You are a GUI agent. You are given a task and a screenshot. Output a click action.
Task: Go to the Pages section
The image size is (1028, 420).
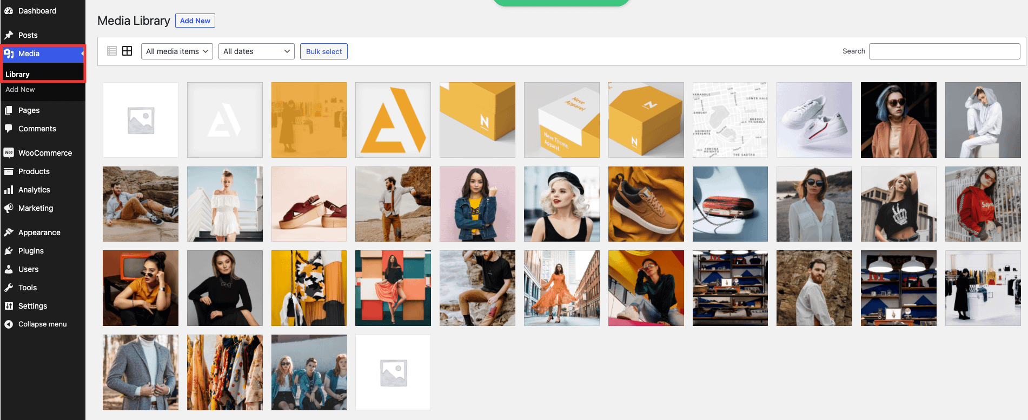tap(29, 110)
